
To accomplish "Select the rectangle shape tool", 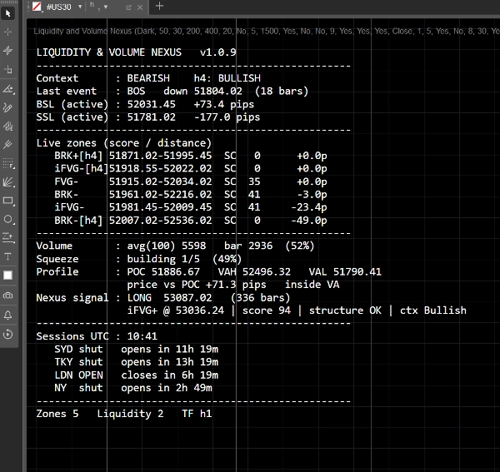I will point(8,201).
